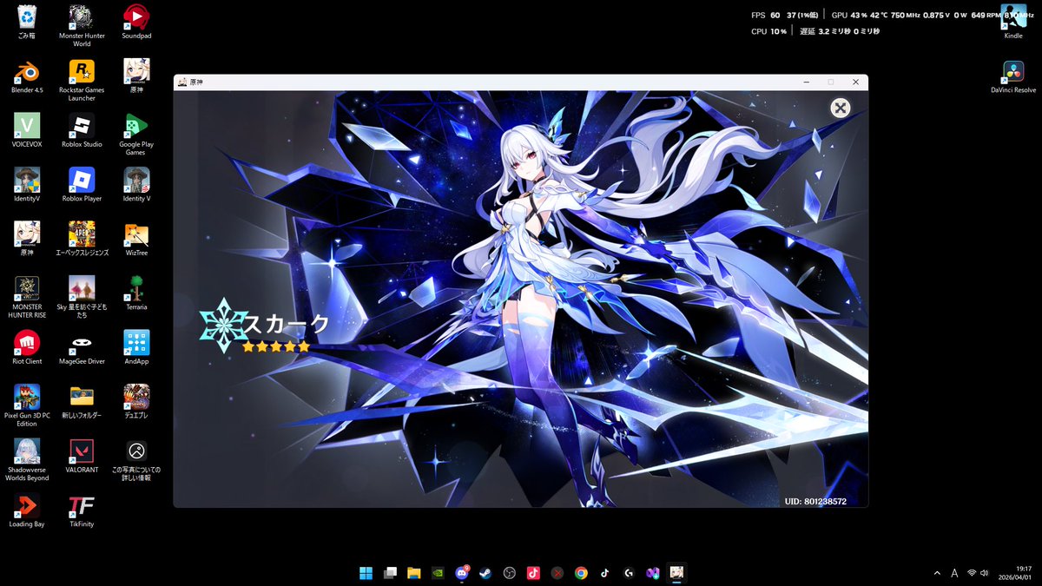Minimize the 原神 game window
Viewport: 1042px width, 586px height.
pyautogui.click(x=807, y=82)
